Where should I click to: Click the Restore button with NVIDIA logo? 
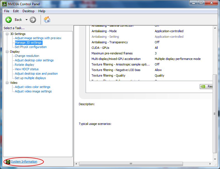point(206,86)
